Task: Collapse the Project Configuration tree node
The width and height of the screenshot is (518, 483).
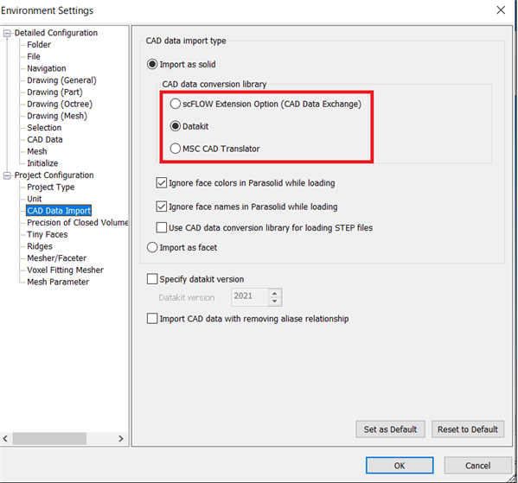Action: point(7,175)
